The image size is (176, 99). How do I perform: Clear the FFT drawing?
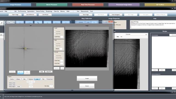[x=42, y=71]
